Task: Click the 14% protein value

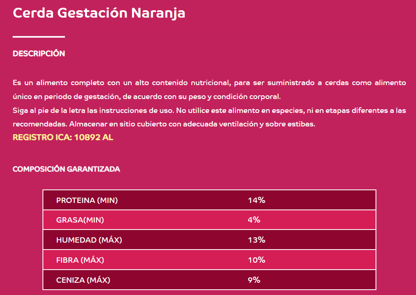Action: [x=257, y=200]
